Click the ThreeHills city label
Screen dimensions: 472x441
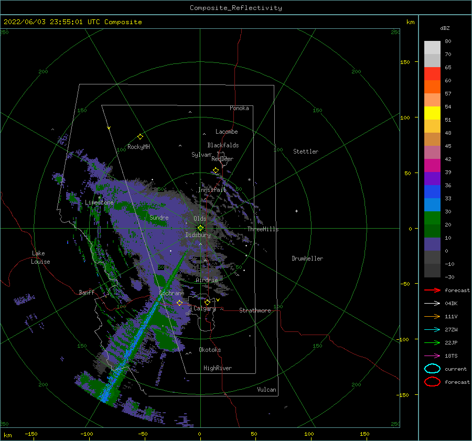[263, 229]
